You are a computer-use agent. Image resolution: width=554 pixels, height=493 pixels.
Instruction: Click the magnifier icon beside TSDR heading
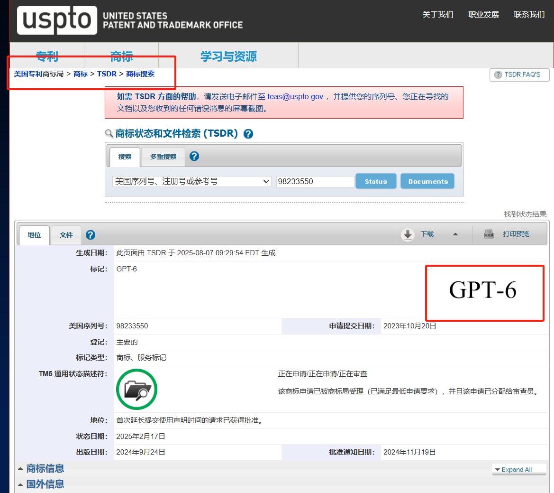coord(109,134)
